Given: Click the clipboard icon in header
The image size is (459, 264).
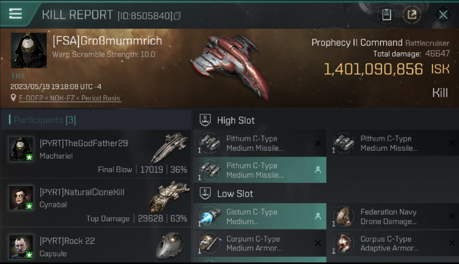Looking at the screenshot, I should coord(387,15).
